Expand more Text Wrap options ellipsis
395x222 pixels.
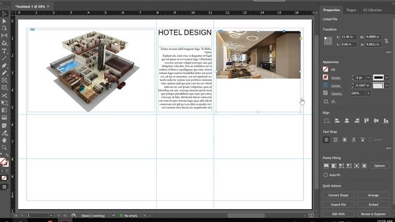pos(388,148)
